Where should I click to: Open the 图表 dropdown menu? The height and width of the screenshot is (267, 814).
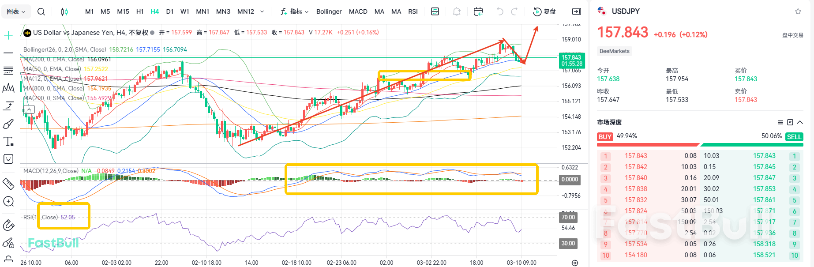(16, 12)
